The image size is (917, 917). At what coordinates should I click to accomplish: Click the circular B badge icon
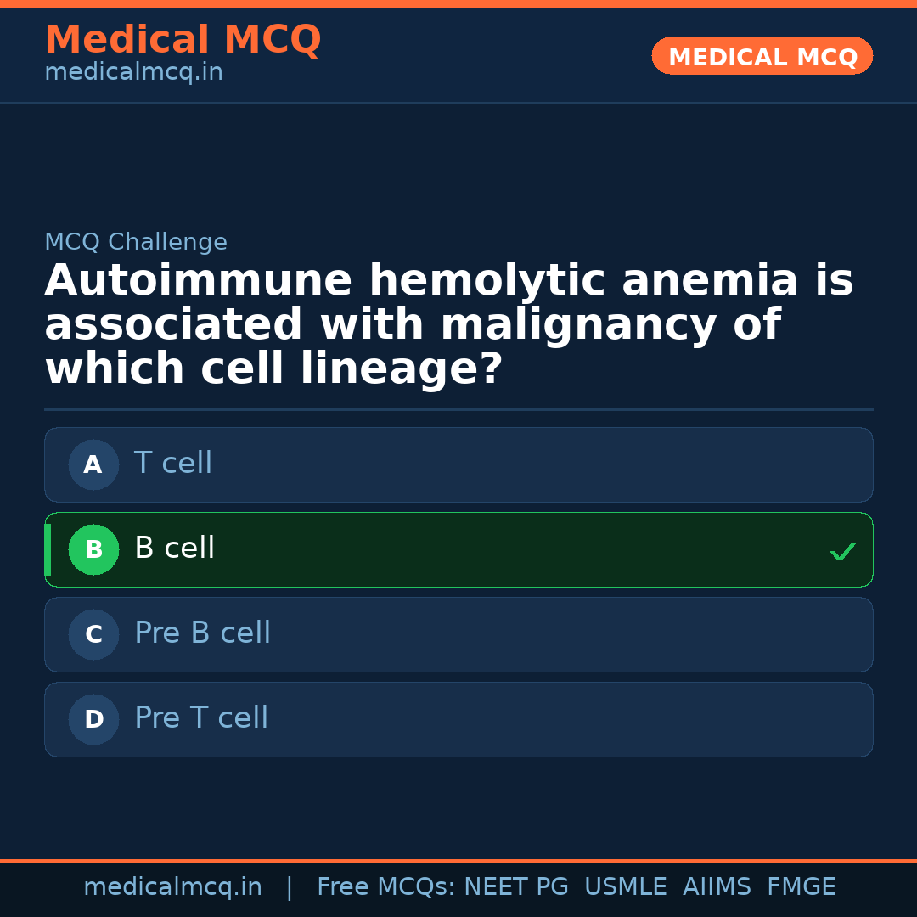click(x=93, y=549)
